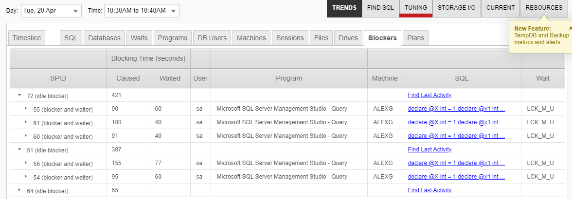Click Find Last Activity for SPID 72
Image resolution: width=572 pixels, height=199 pixels.
[429, 95]
